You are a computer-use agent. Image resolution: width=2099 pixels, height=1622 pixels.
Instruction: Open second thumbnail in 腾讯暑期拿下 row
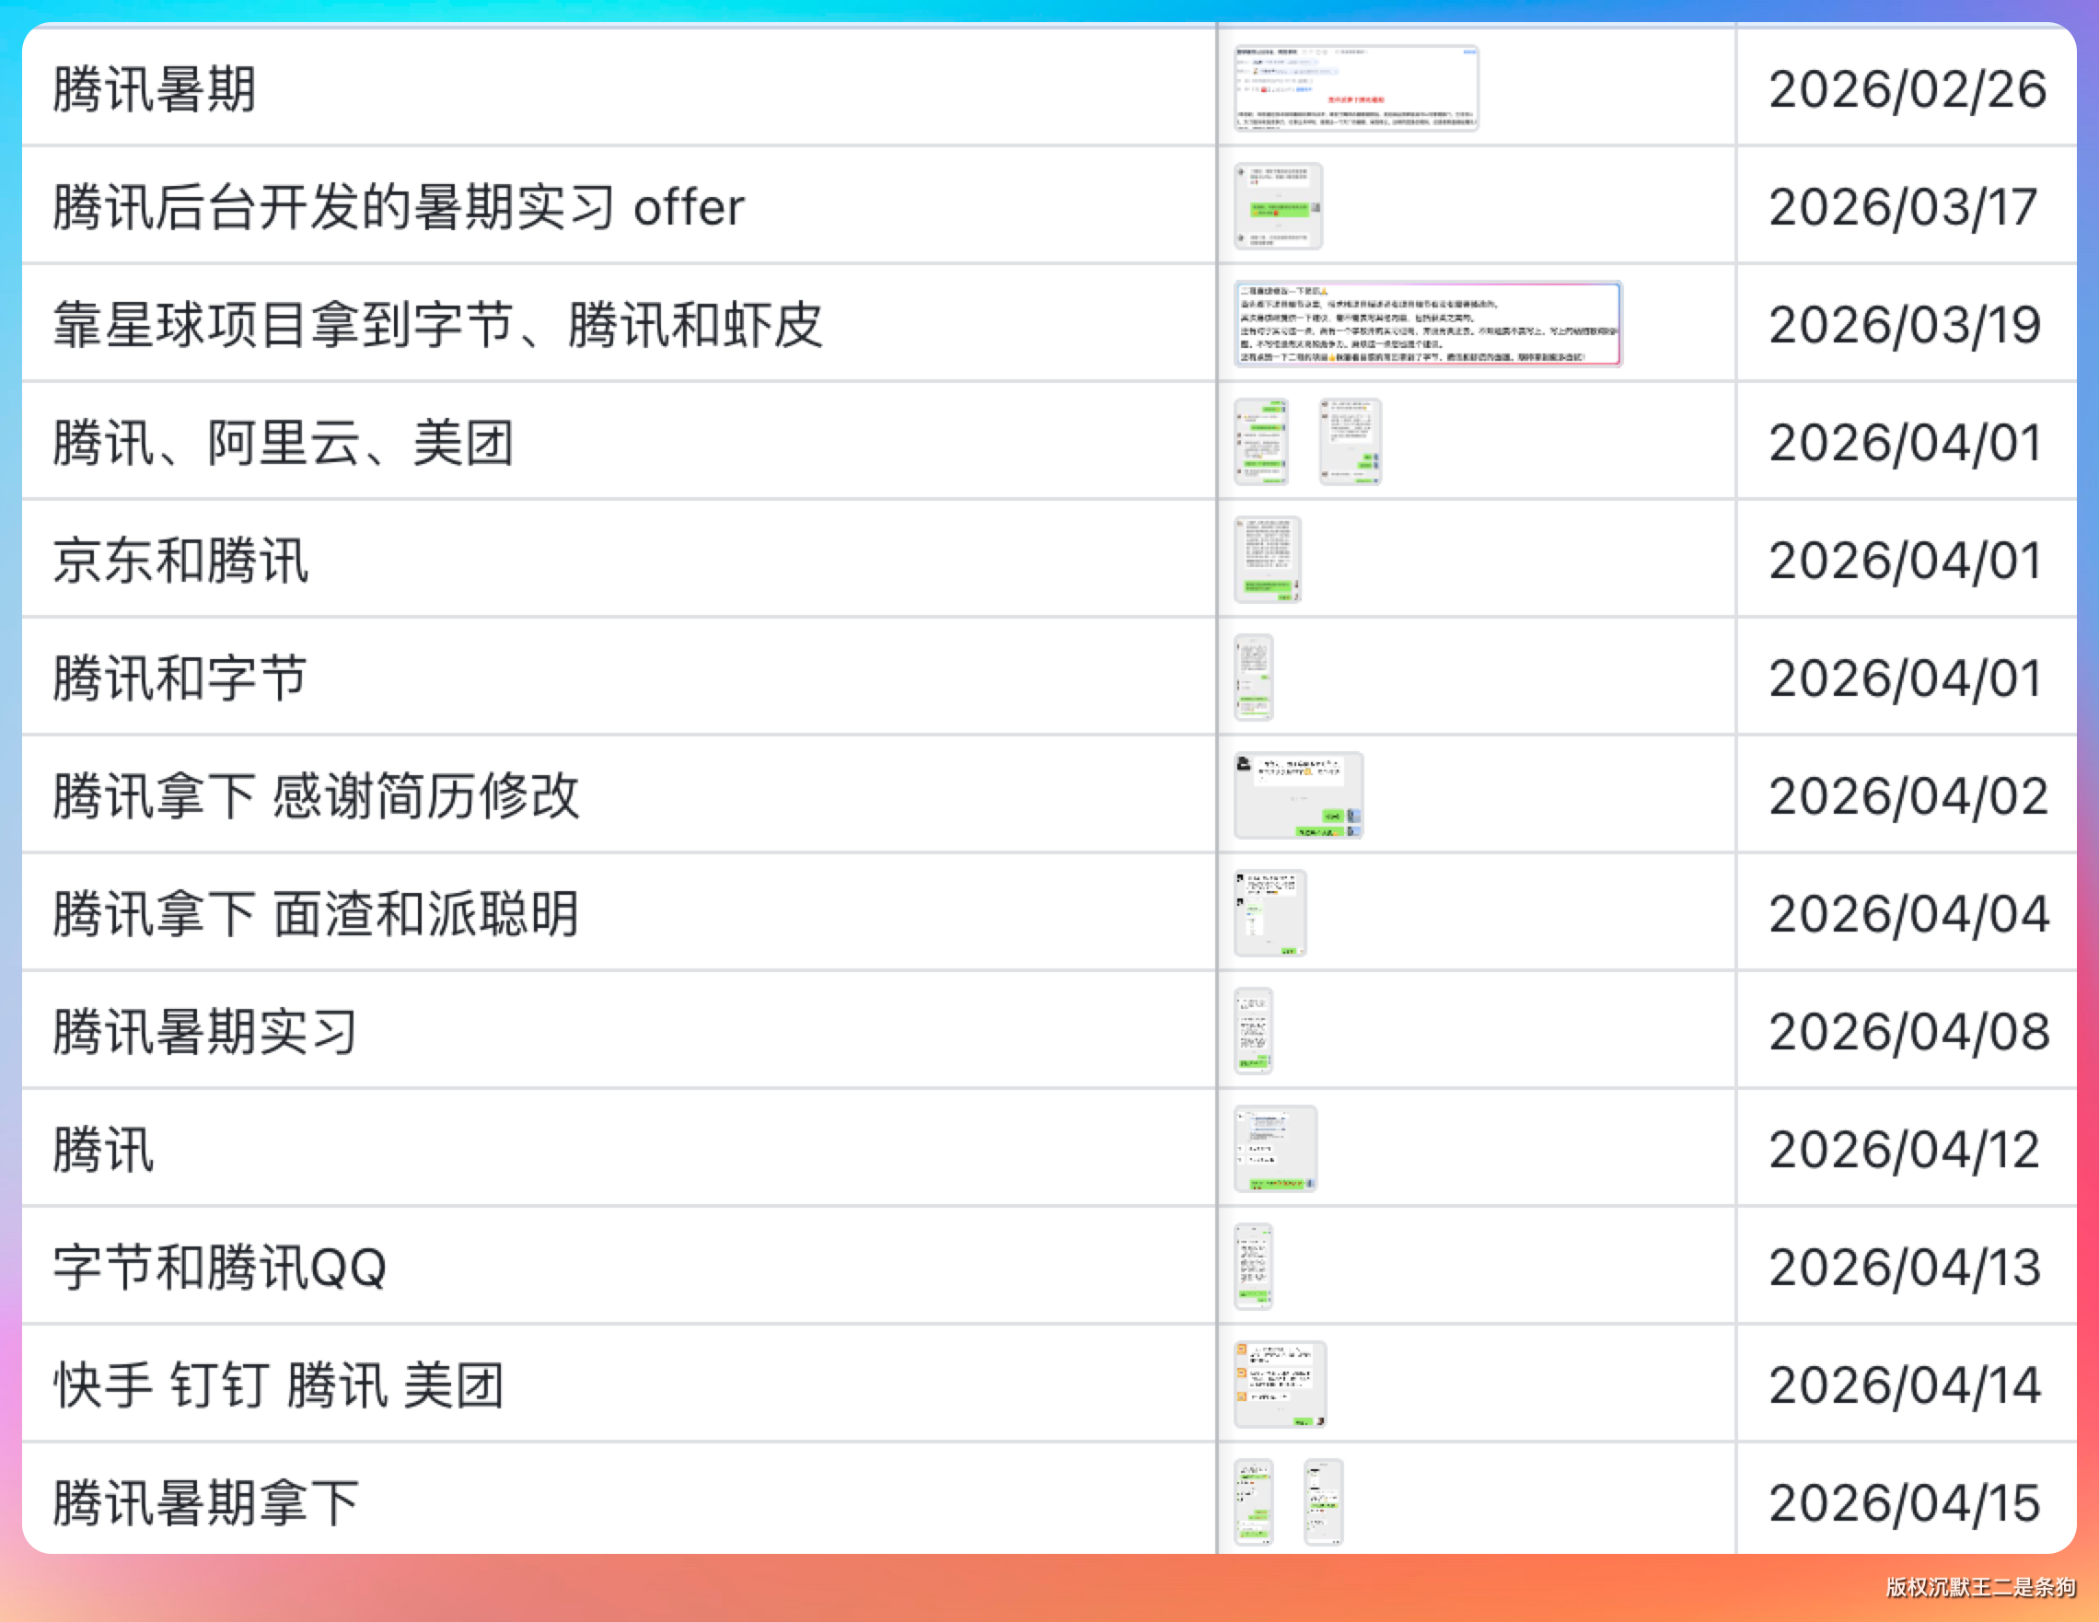coord(1324,1500)
